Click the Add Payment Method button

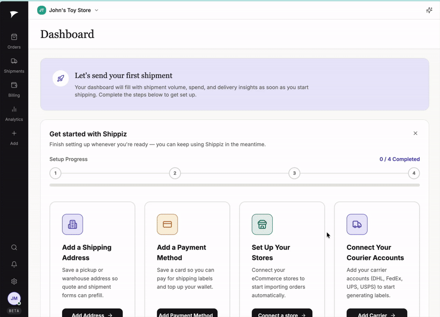[187, 314]
